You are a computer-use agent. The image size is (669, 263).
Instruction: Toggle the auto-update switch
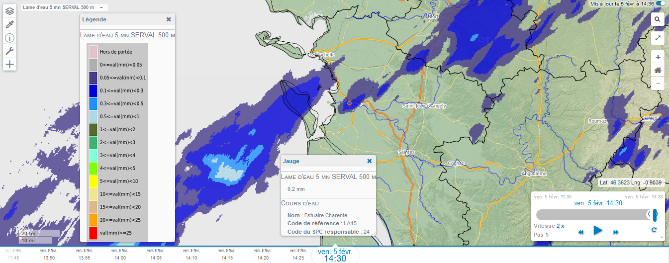(x=661, y=3)
